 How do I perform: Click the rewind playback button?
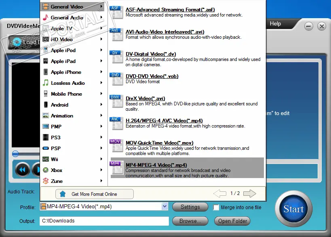[x=23, y=170]
